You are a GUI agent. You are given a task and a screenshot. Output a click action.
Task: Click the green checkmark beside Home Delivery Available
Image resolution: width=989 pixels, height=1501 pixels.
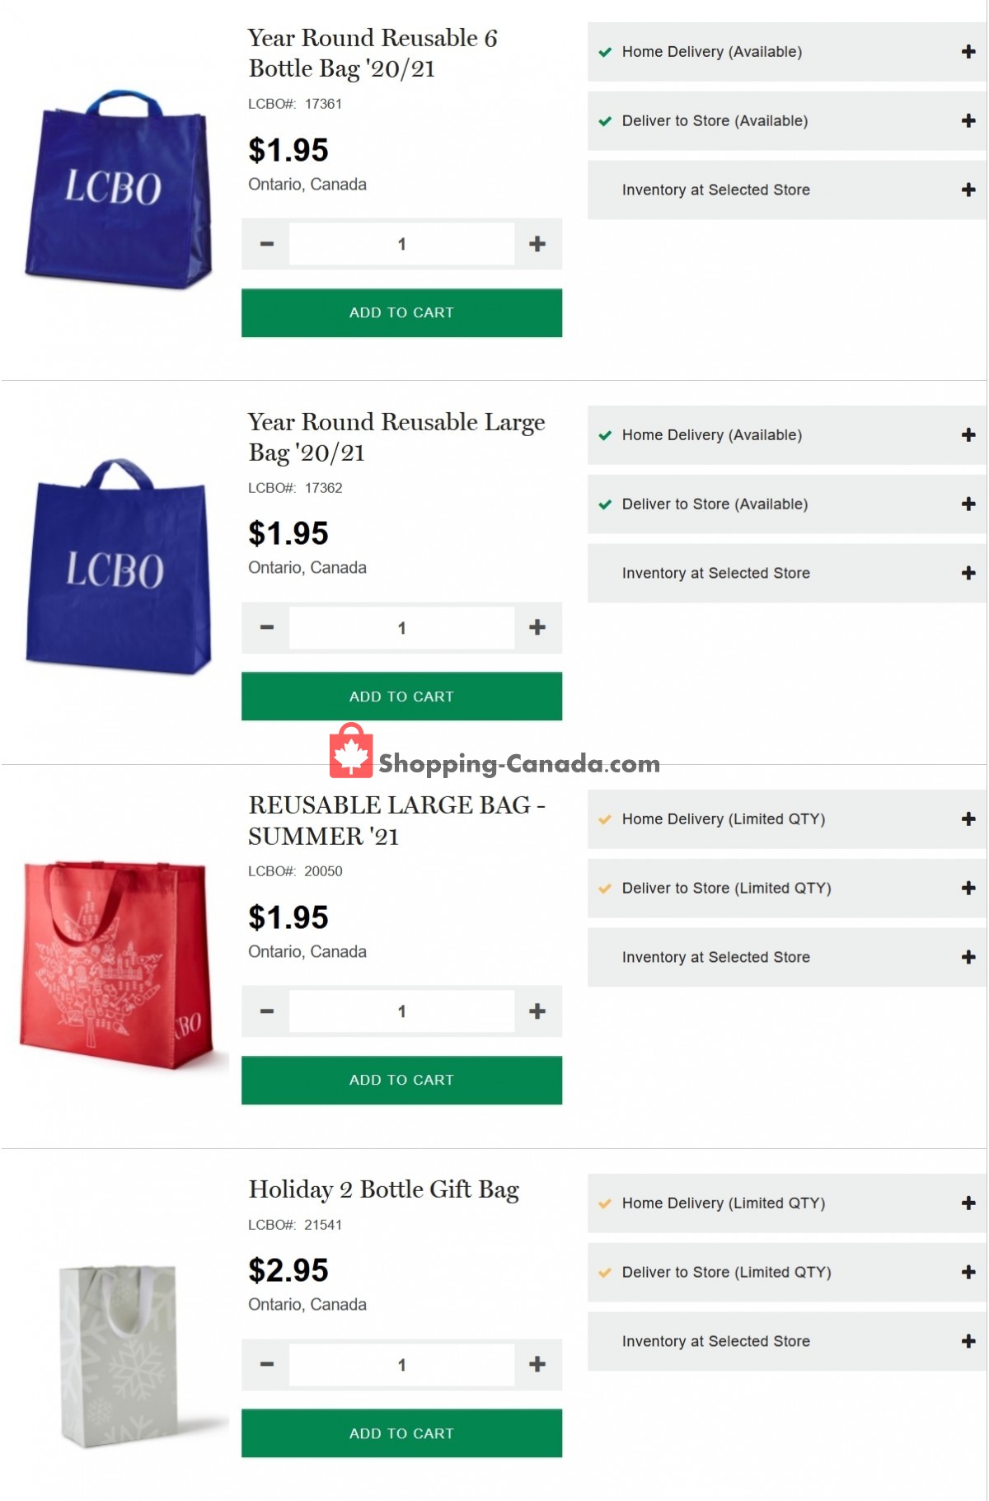(x=605, y=51)
